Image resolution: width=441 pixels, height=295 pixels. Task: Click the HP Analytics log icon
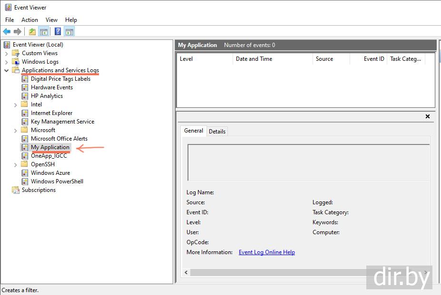coord(25,96)
